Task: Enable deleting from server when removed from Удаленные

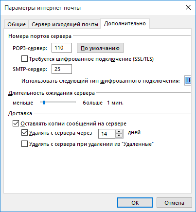Action: point(24,144)
